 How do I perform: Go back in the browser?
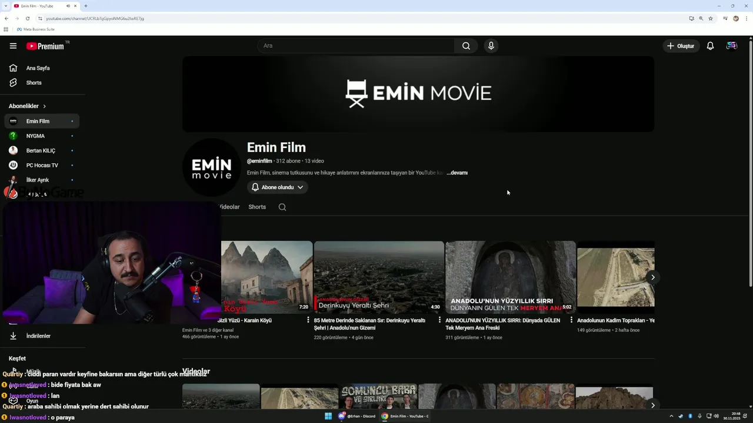pyautogui.click(x=6, y=18)
